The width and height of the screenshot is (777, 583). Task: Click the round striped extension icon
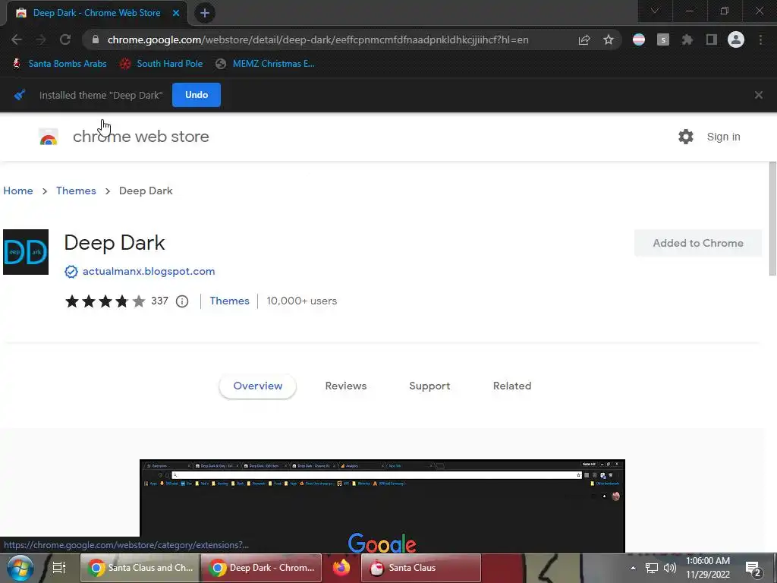(x=639, y=39)
